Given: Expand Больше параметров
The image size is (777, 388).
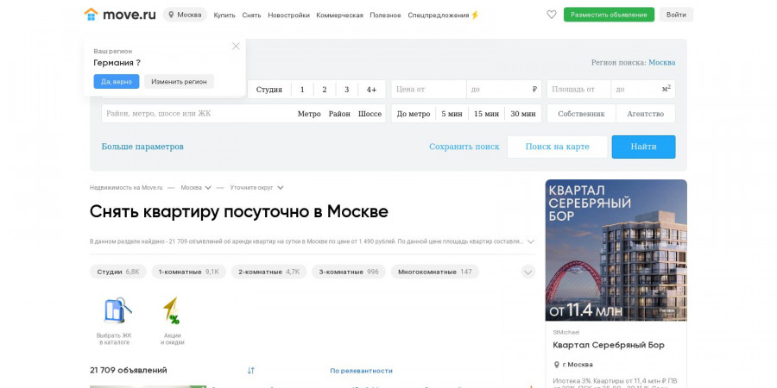Looking at the screenshot, I should (142, 147).
